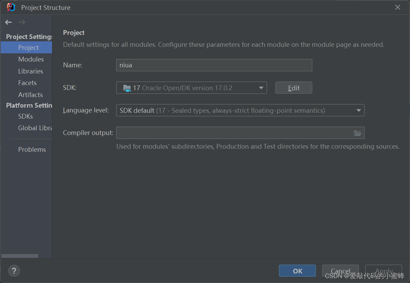Screen dimensions: 410x283
Task: Click inside the project Name field
Action: (214, 65)
